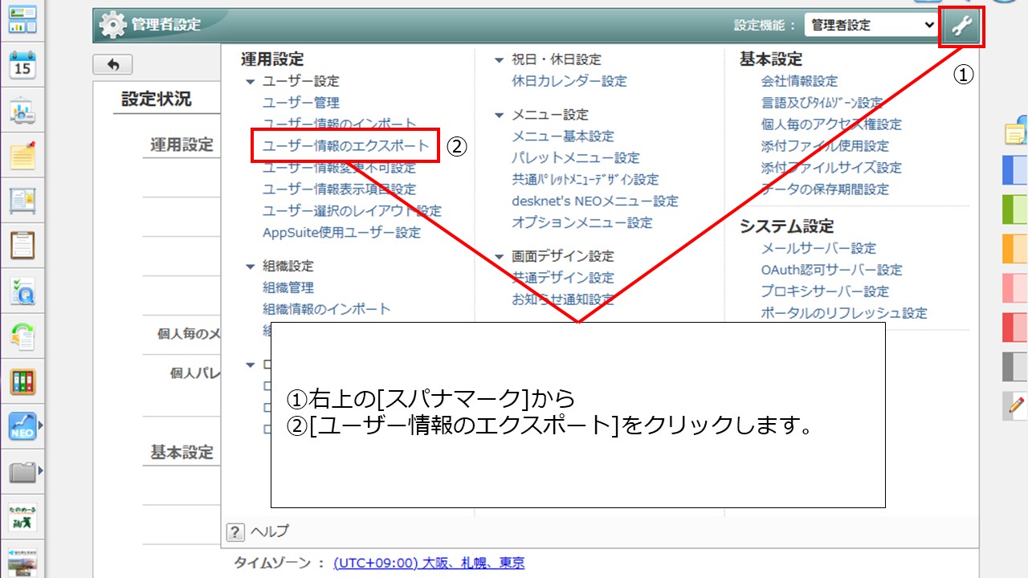This screenshot has height=578, width=1028.
Task: Open OAuth認可サーバー設定
Action: coord(832,271)
